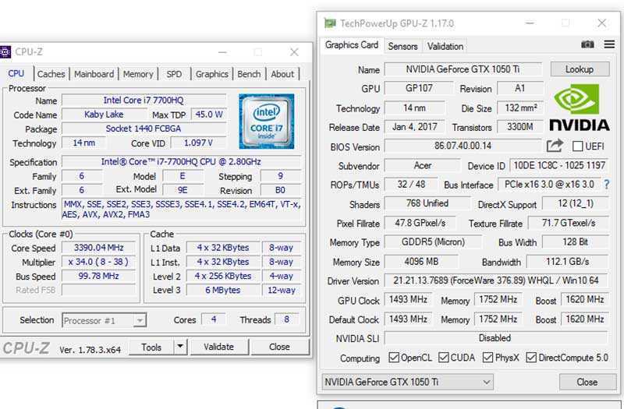624x409 pixels.
Task: Open the GPU-Z hamburger menu icon
Action: tap(609, 44)
